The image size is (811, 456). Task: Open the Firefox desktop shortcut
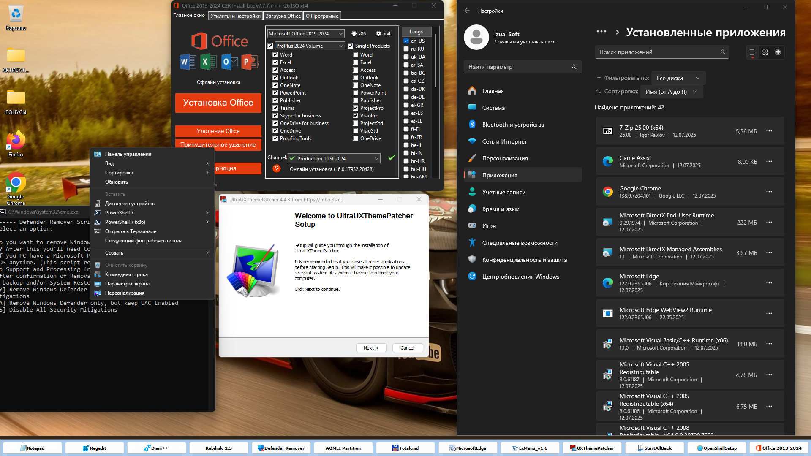(16, 144)
